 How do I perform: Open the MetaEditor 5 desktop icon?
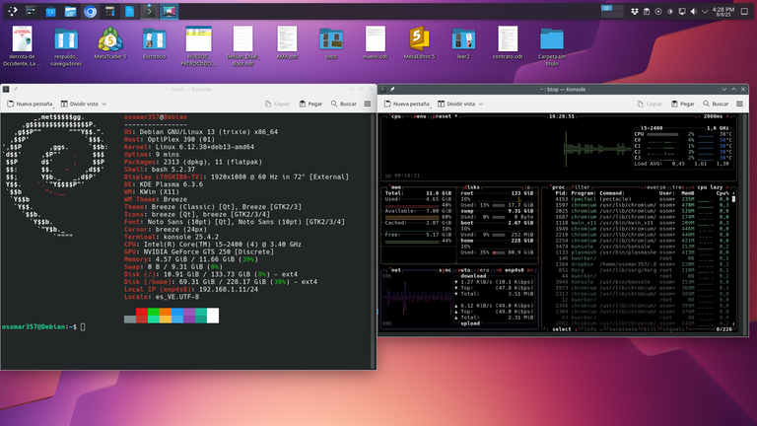[x=419, y=44]
